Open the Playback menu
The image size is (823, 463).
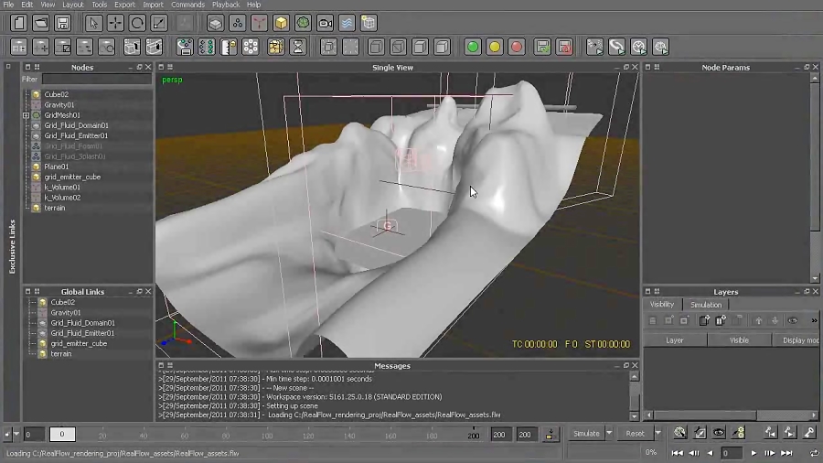pos(226,5)
